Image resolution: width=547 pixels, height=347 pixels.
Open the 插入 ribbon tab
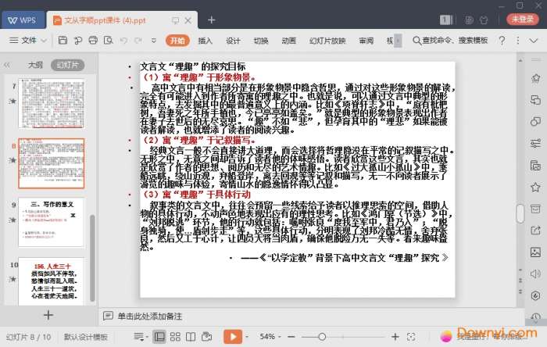[x=205, y=40]
